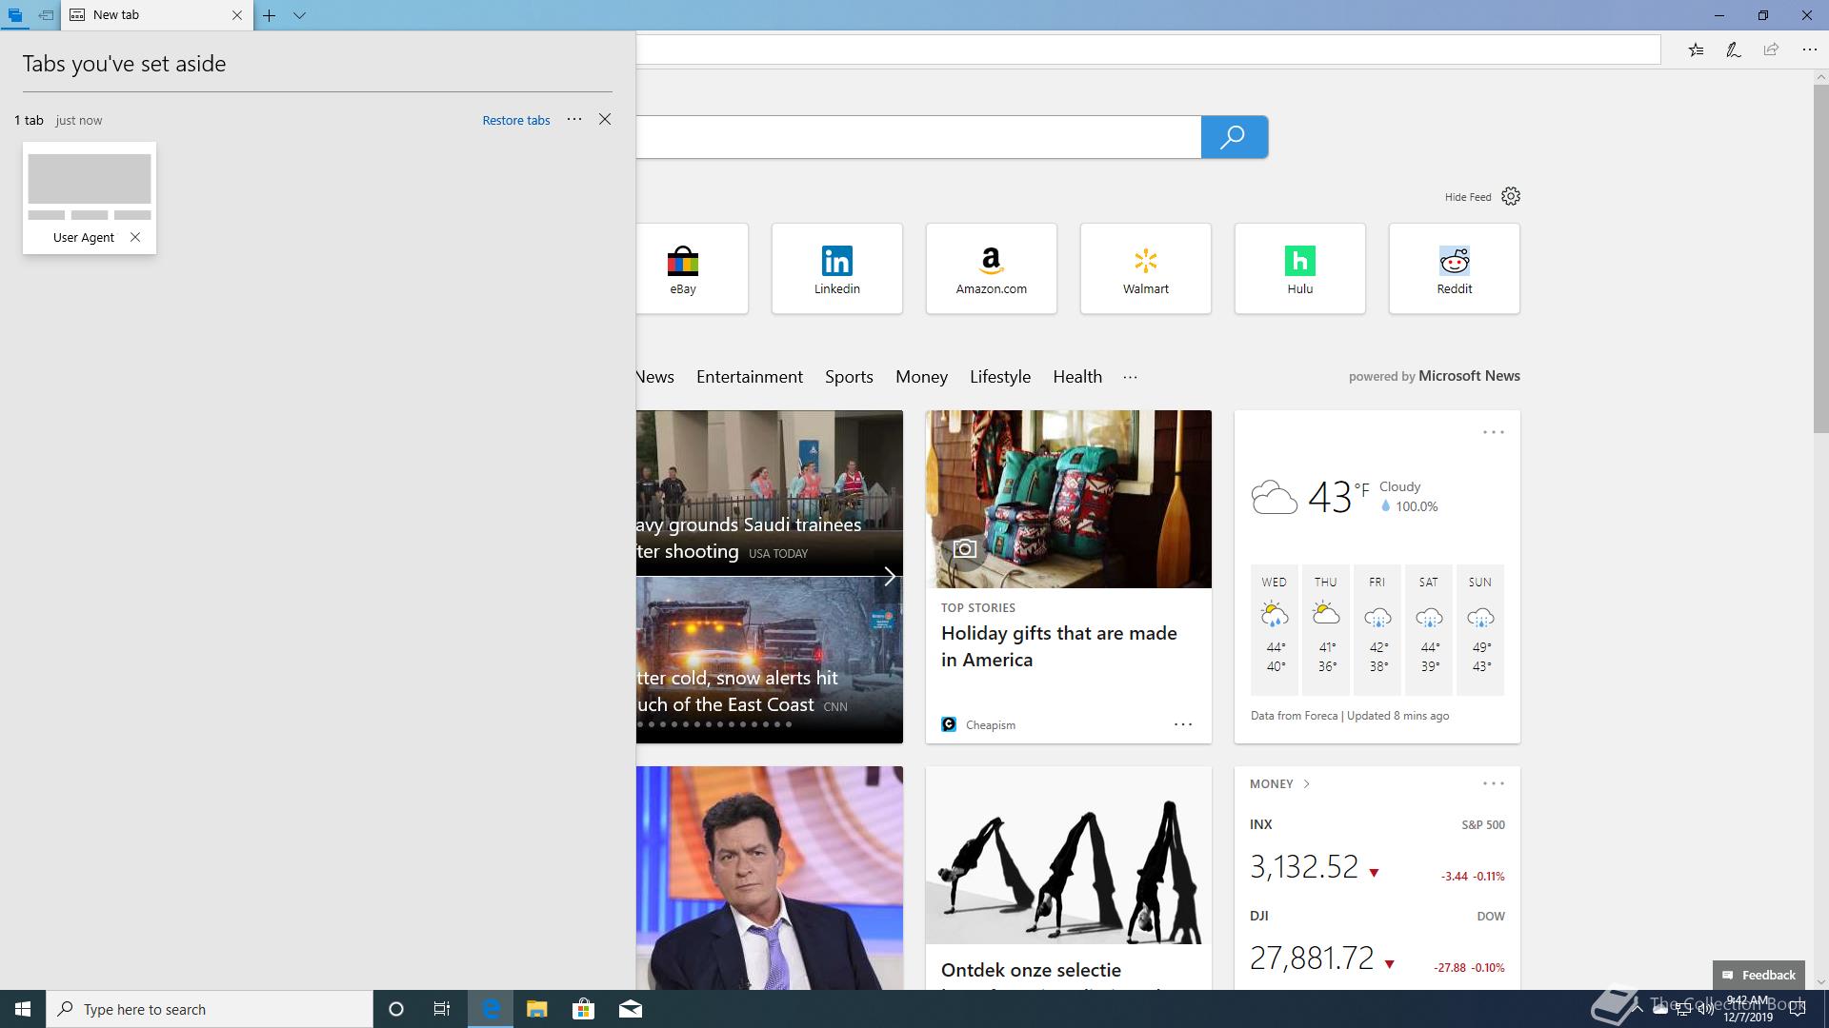Screen dimensions: 1829x1028
Task: Open the eBay top site tile
Action: [x=693, y=268]
